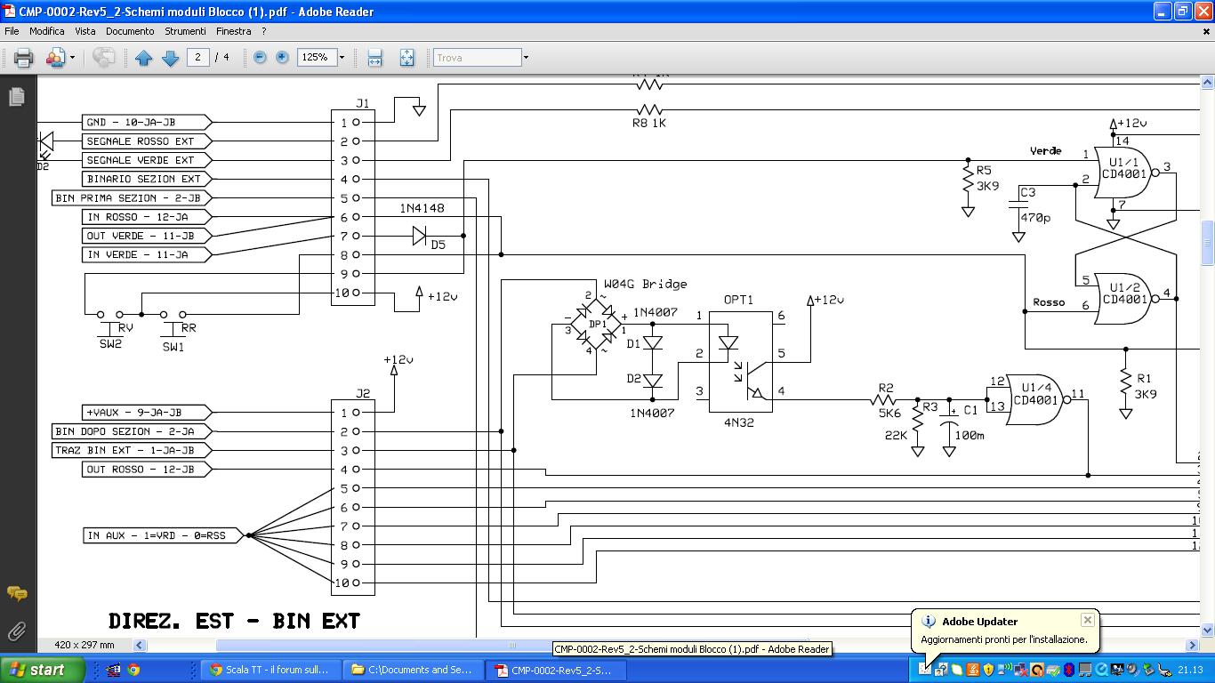
Task: Open the Attachments paperclip icon in the sidebar
Action: pyautogui.click(x=16, y=631)
